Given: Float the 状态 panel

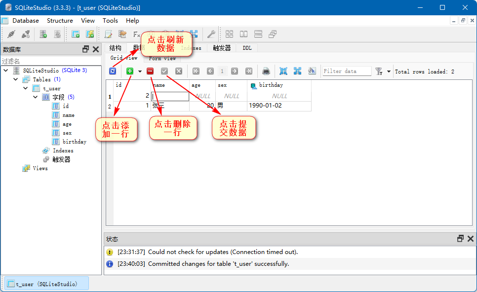Looking at the screenshot, I should tap(461, 239).
